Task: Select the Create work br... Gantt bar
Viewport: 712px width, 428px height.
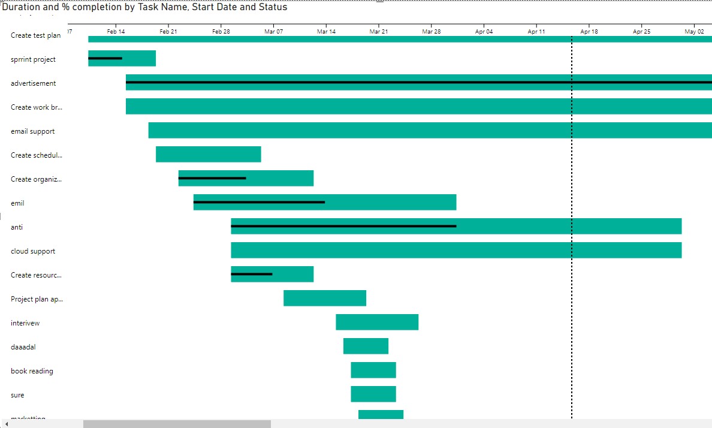Action: point(419,106)
